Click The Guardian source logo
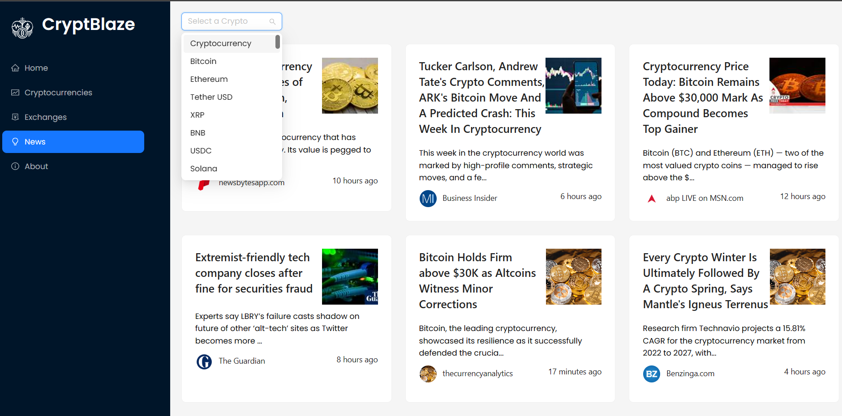 (x=204, y=361)
